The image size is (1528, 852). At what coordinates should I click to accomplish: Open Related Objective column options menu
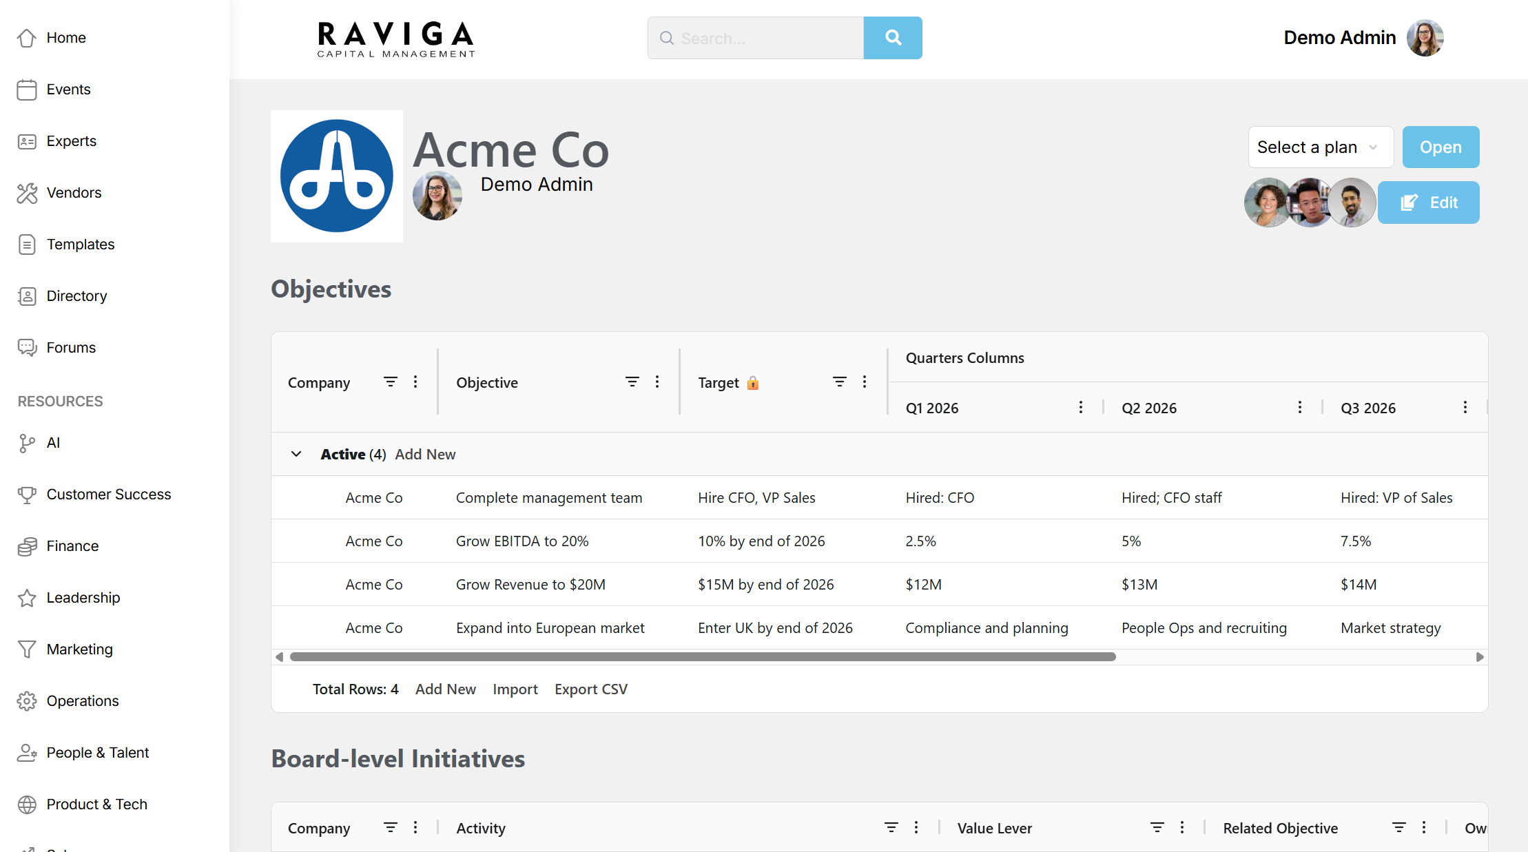(x=1424, y=827)
